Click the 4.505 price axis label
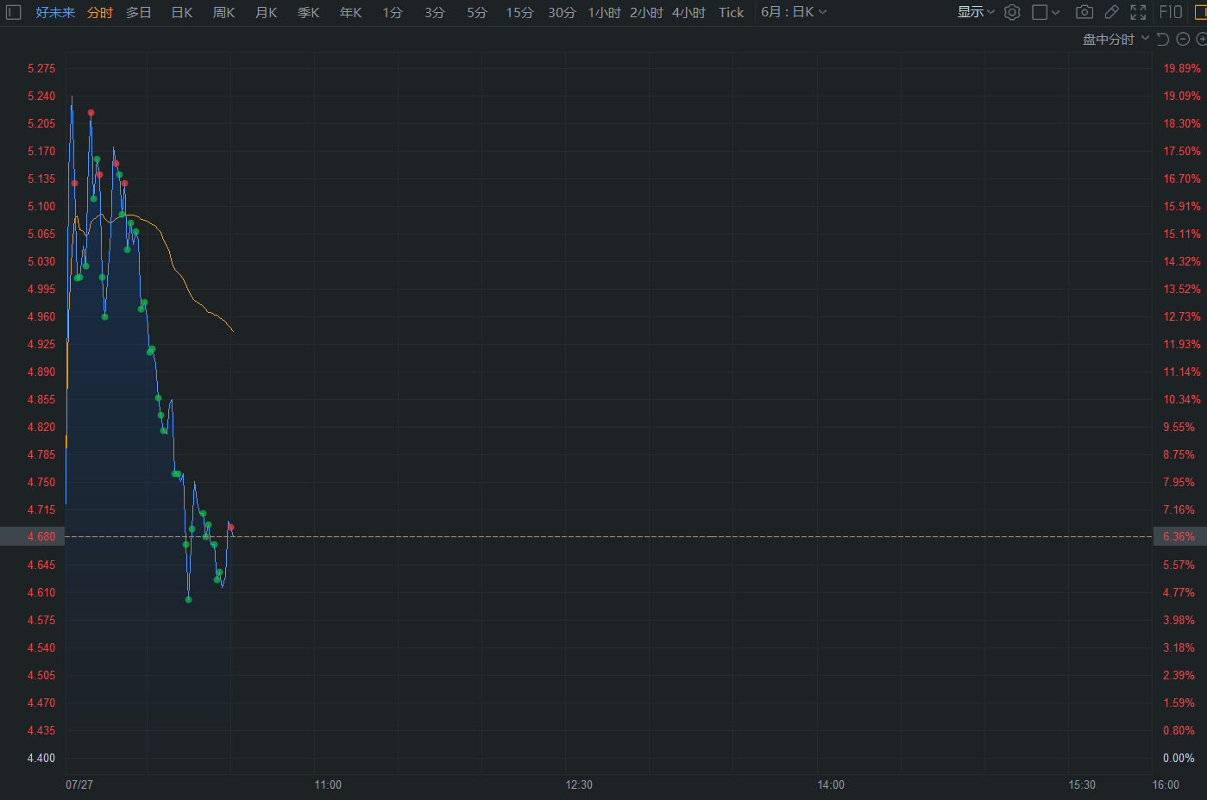Viewport: 1207px width, 800px height. [x=41, y=675]
